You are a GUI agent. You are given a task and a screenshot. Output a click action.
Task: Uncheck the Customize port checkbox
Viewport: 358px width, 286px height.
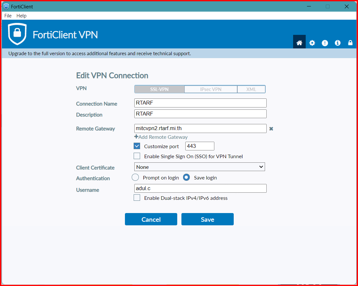[137, 146]
